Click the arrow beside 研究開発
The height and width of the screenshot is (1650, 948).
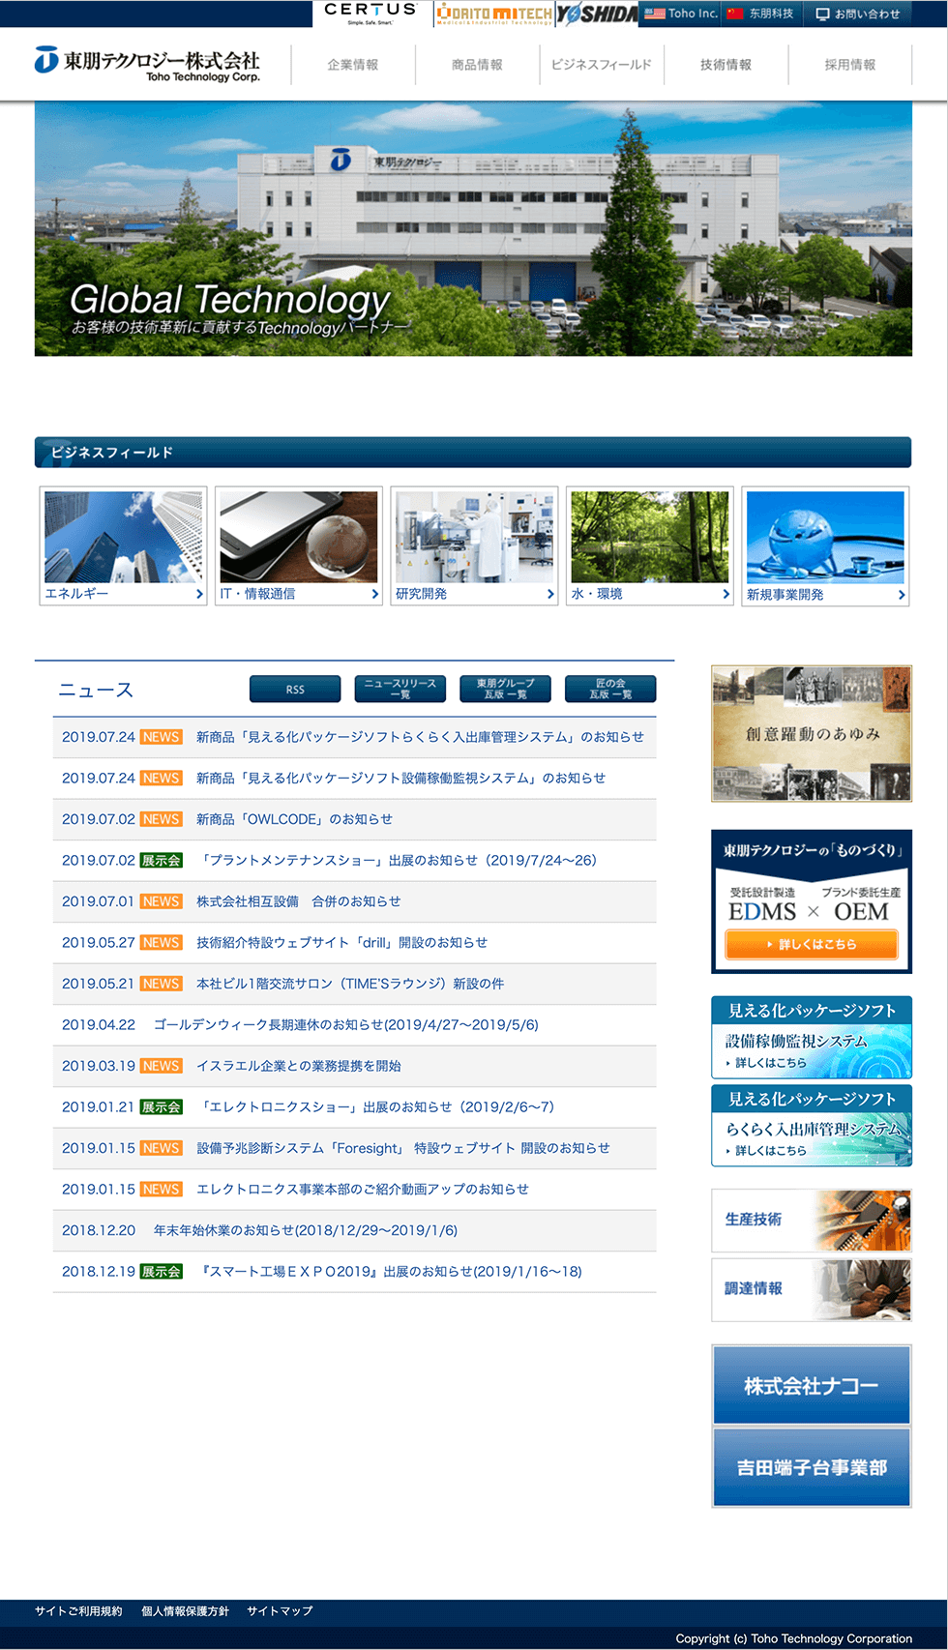550,594
